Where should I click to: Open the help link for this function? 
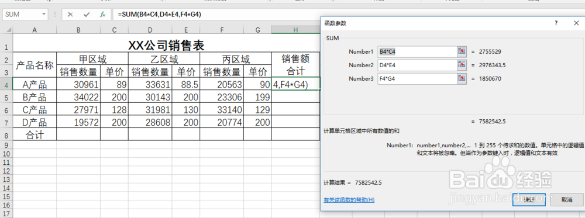[349, 200]
